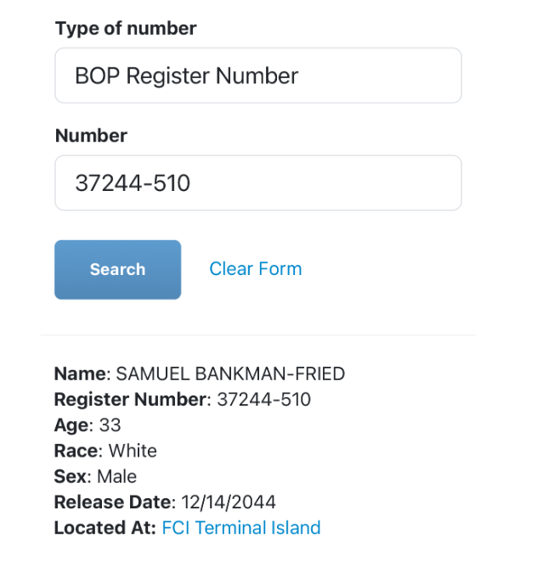Click the bold "Name" label in results
This screenshot has width=554, height=561.
pos(81,373)
